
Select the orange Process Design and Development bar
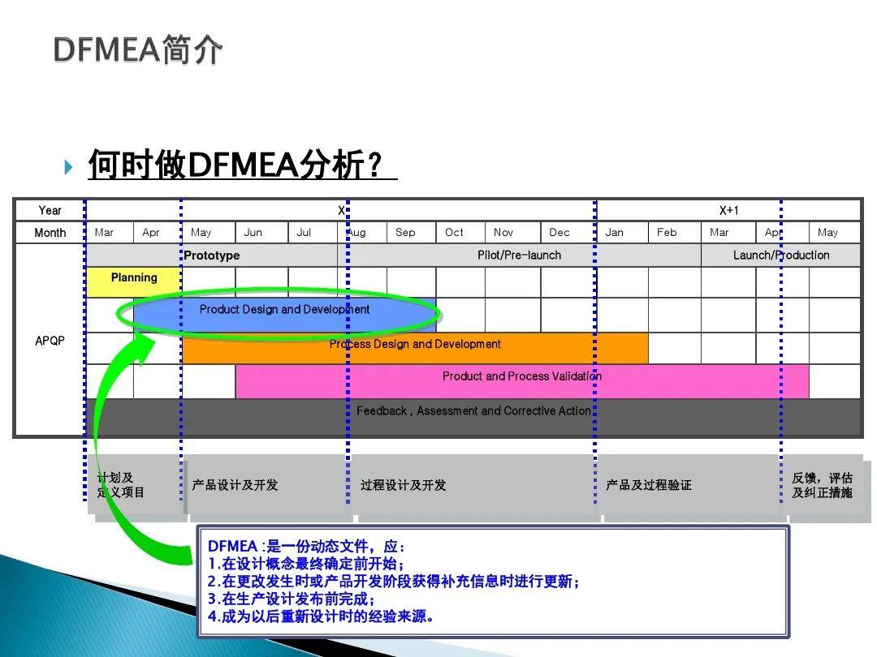tap(416, 344)
